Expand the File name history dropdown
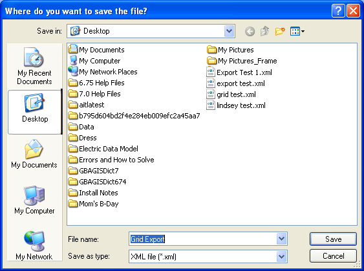 pos(282,239)
